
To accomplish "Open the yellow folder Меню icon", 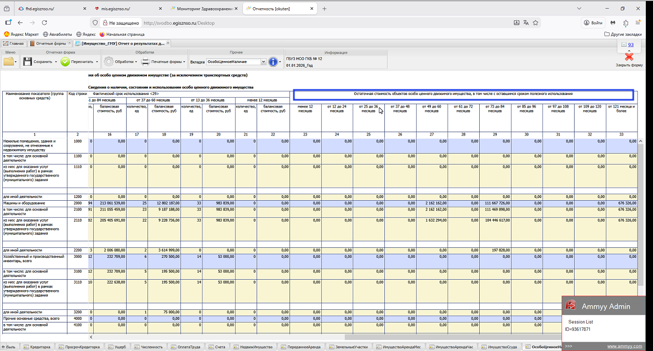I will [x=9, y=62].
